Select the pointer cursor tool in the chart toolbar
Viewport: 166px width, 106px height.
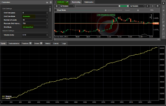coord(164,3)
